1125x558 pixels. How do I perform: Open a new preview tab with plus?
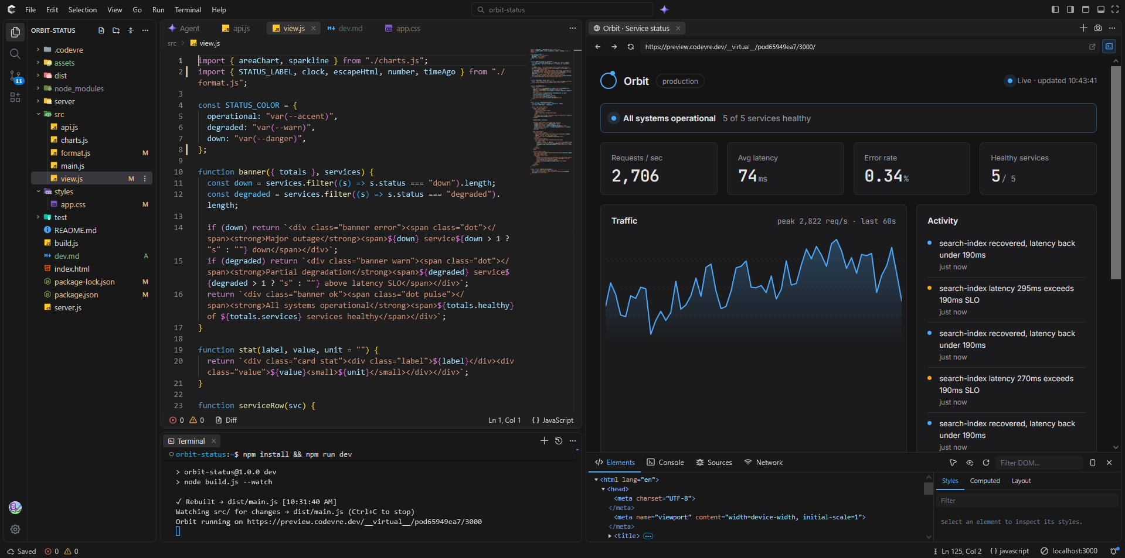tap(1083, 28)
